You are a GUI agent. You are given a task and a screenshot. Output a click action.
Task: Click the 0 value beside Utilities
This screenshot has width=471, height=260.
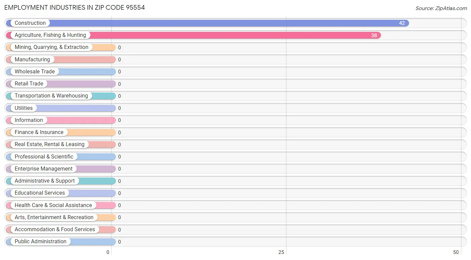pyautogui.click(x=119, y=108)
